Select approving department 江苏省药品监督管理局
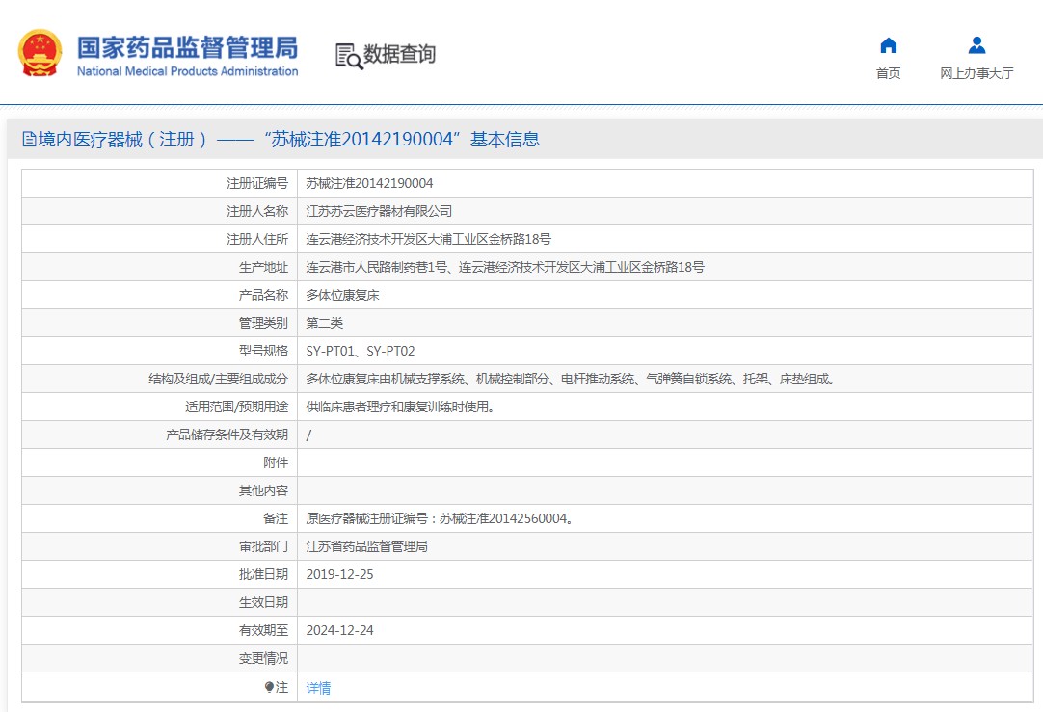 (366, 545)
